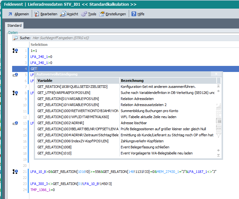Click the Tools gear icon
Viewport: 239px width, 199px height.
tap(84, 14)
